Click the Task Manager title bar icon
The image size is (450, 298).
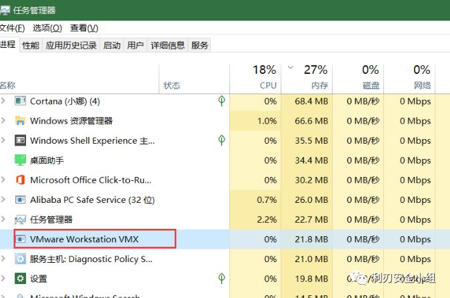pos(5,11)
